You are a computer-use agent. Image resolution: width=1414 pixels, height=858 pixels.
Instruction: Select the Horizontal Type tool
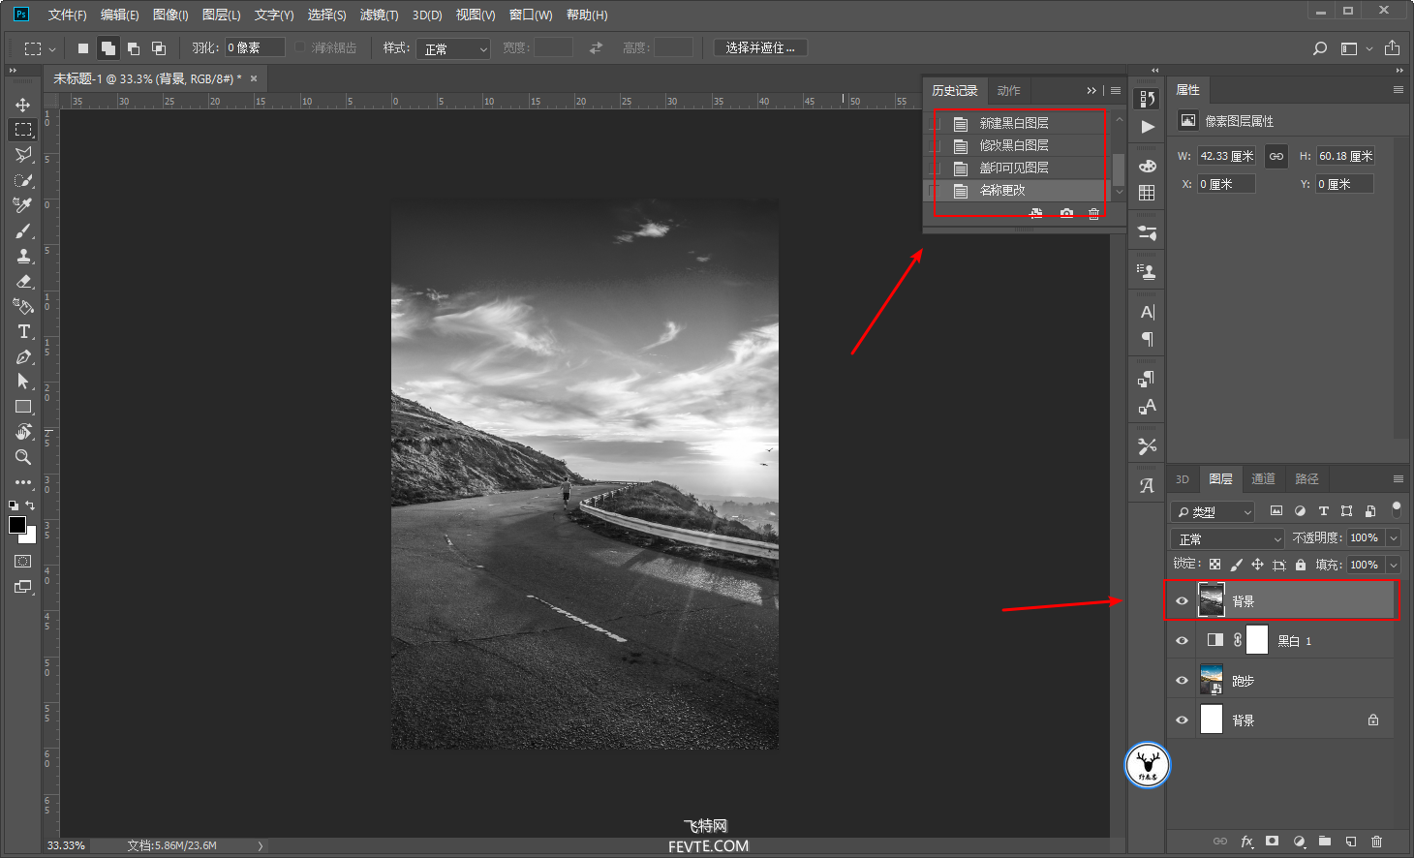click(x=23, y=331)
